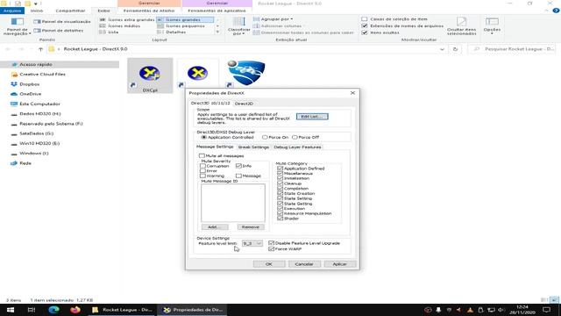Screen dimensions: 561x316
Task: Click Cancelar in DirectX properties
Action: pyautogui.click(x=304, y=264)
